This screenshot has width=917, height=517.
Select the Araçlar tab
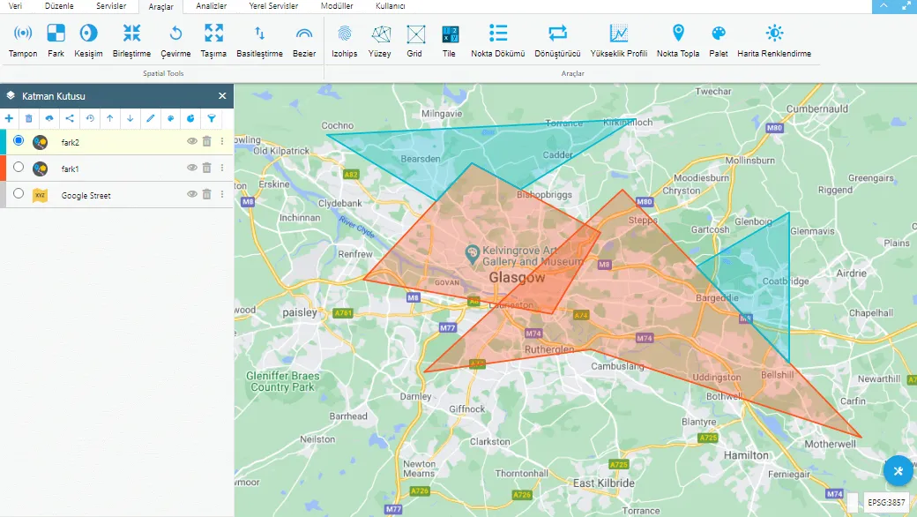click(x=160, y=6)
